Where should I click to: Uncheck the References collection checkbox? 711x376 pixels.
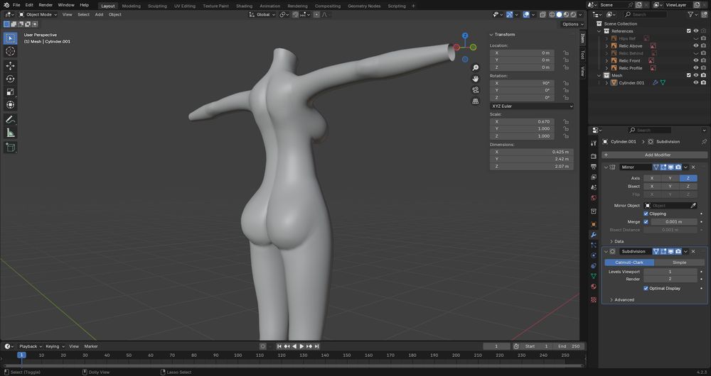(x=689, y=31)
